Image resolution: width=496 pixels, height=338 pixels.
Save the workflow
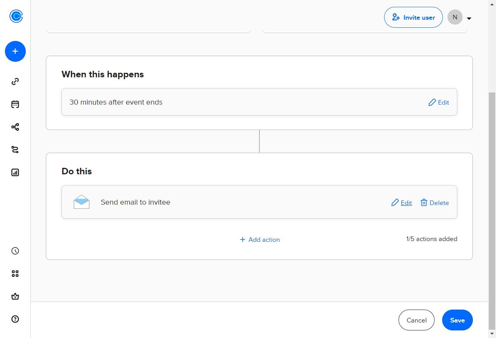(457, 320)
